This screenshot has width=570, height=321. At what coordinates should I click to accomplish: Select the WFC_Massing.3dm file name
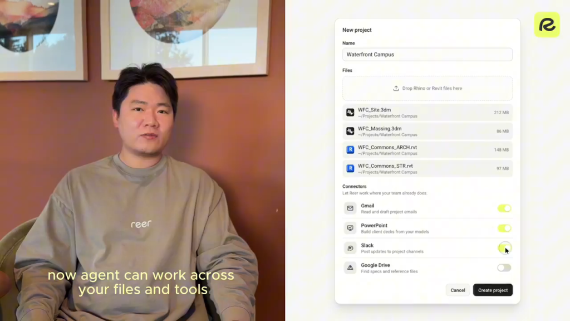point(380,129)
